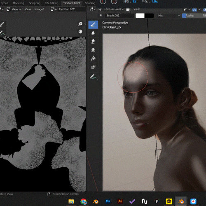Click the pan hand icon
206x206 pixels.
[x=80, y=31]
